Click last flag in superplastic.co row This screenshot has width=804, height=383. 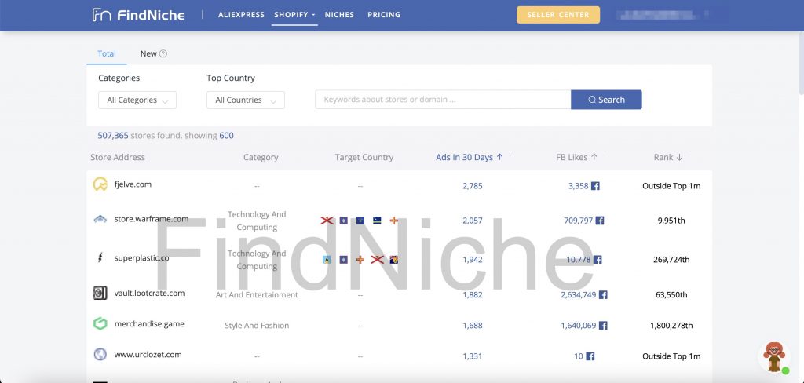pyautogui.click(x=394, y=260)
